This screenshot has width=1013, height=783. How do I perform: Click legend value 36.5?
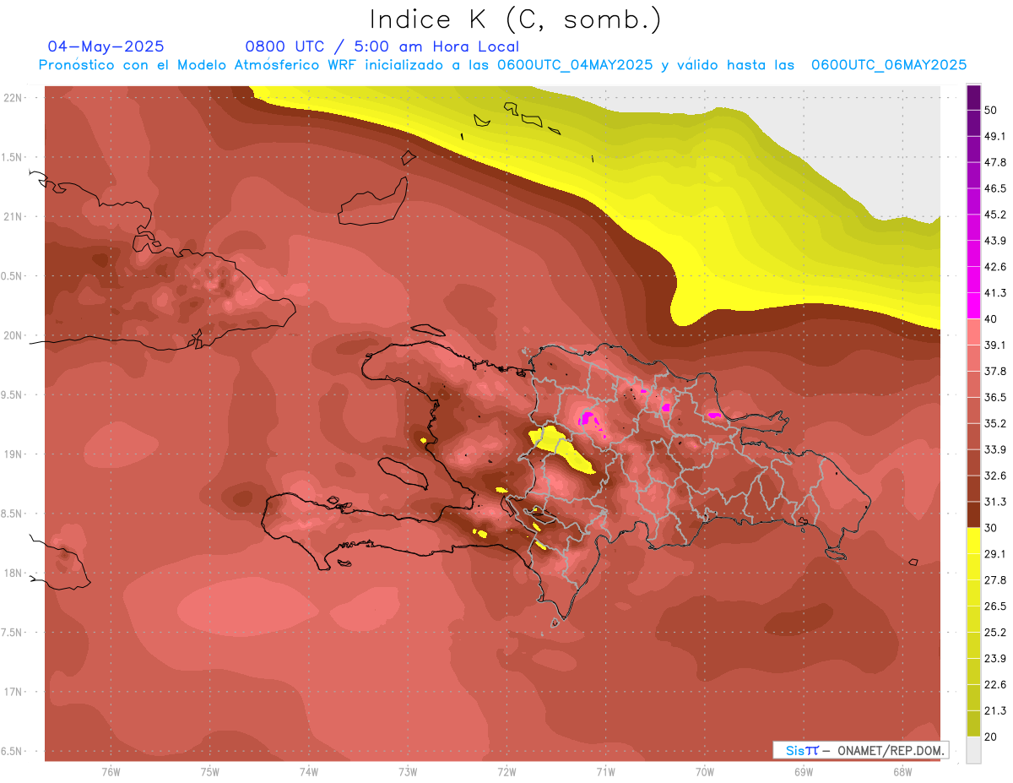coord(995,397)
